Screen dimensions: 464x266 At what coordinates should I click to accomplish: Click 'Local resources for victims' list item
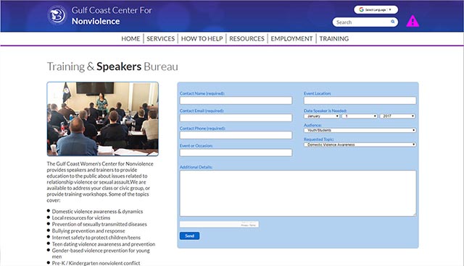[x=81, y=218]
